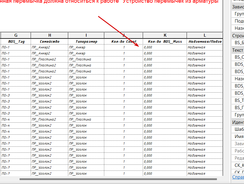Select the Реда property row
Screen dimensions: 244x184
coord(238,158)
